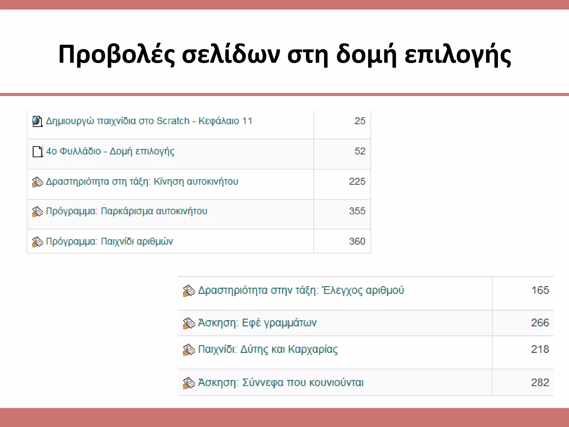Click the web page icon beside Δημιουργώ παιχνίδια στο Scratch
569x427 pixels.
pyautogui.click(x=37, y=121)
